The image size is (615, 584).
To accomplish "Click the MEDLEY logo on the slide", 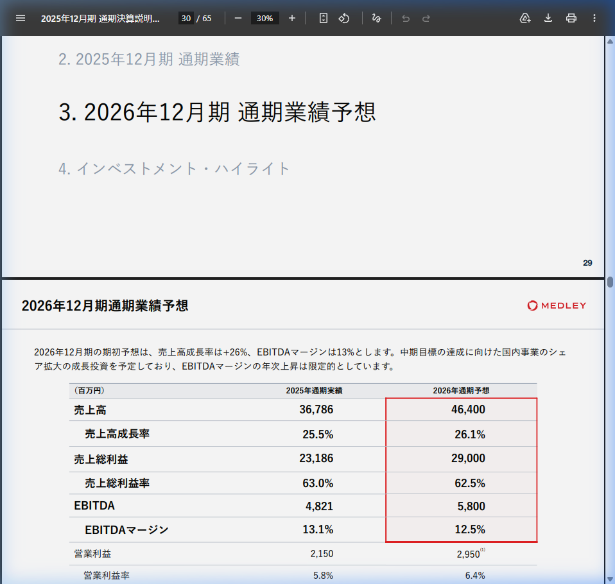I will tap(556, 305).
